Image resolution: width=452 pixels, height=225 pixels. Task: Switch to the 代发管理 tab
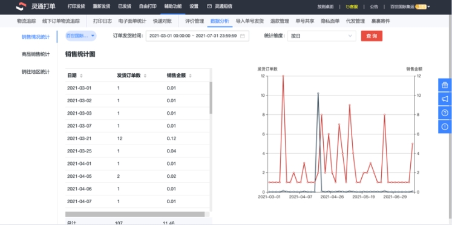pyautogui.click(x=355, y=21)
